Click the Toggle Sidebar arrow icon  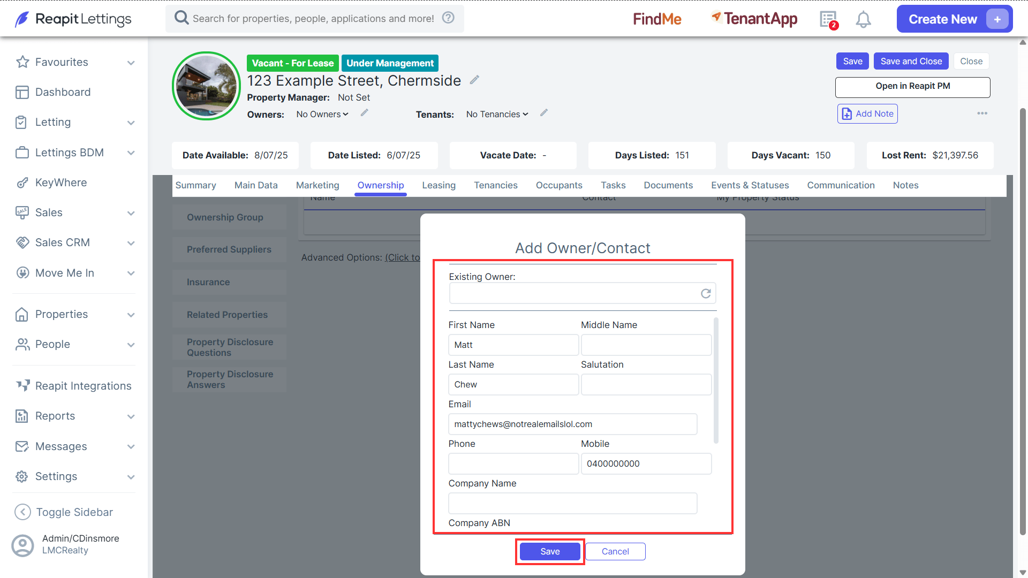coord(22,512)
